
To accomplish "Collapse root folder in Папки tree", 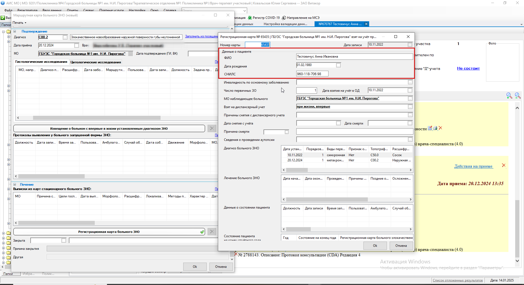I will 4,32.
